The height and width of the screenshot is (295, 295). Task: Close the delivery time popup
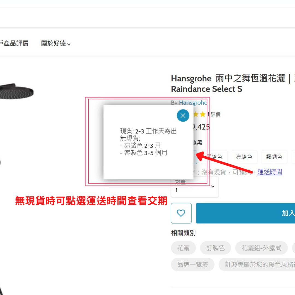coord(183,116)
